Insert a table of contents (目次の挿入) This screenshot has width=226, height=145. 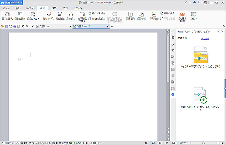click(7, 16)
